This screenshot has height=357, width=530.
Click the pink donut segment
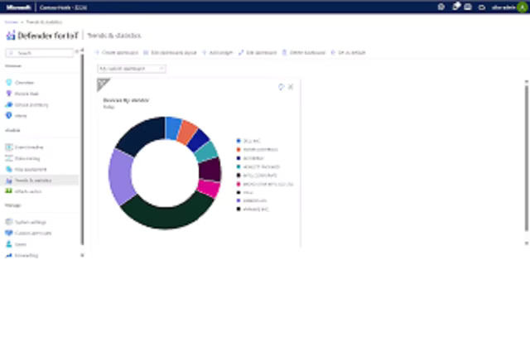(x=209, y=188)
